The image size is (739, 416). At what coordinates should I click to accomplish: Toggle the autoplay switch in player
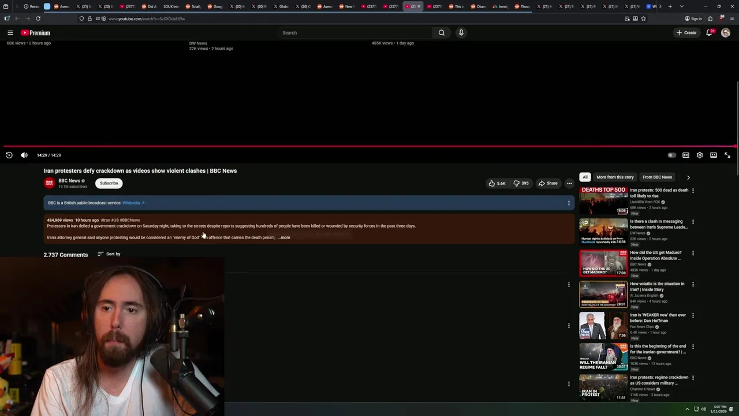tap(671, 155)
